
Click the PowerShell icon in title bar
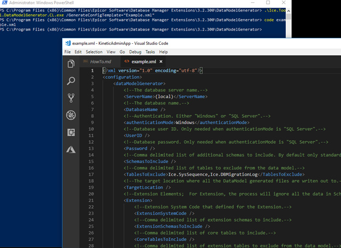4,3
